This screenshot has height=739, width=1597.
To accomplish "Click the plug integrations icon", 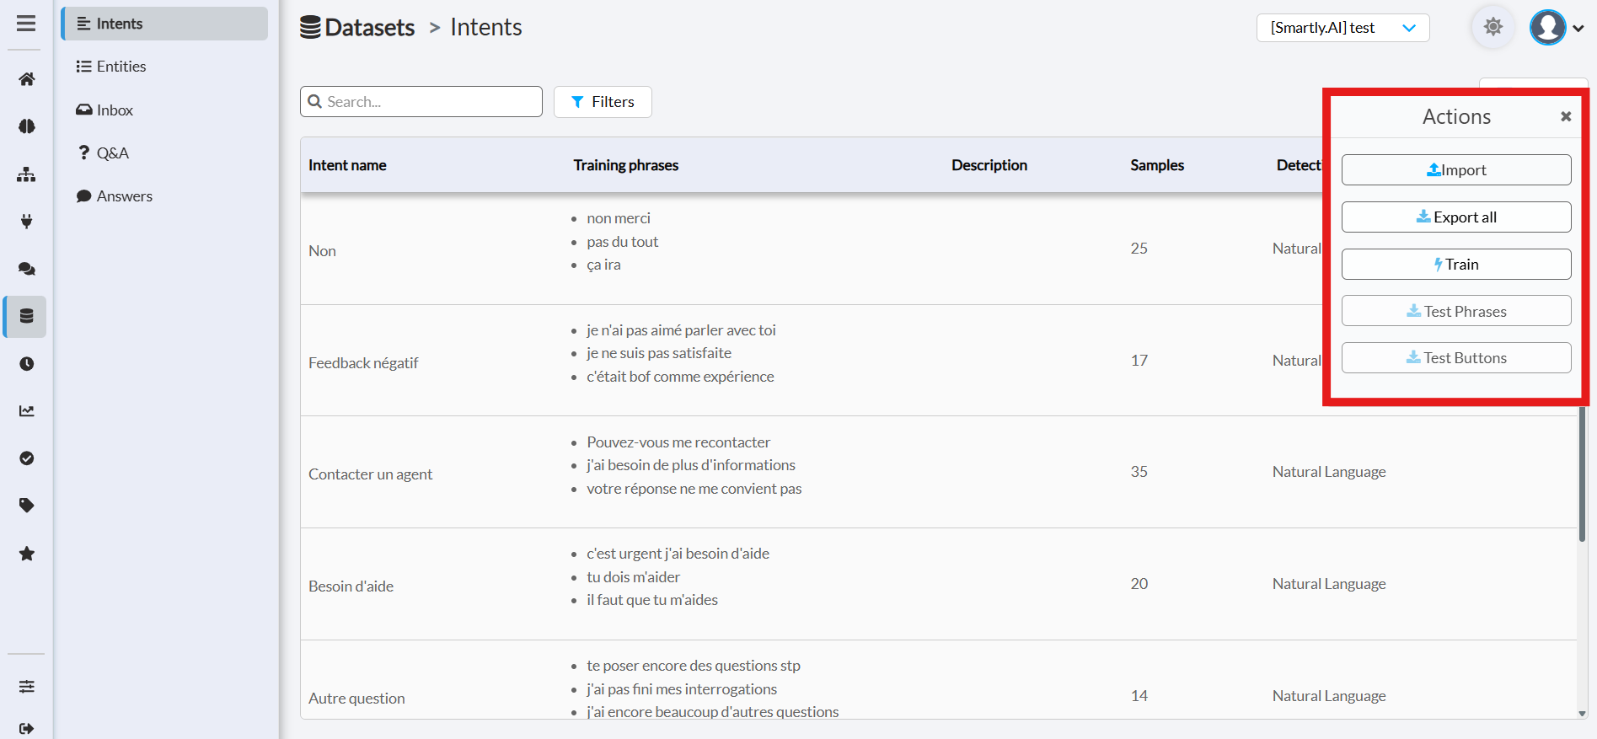I will click(27, 222).
